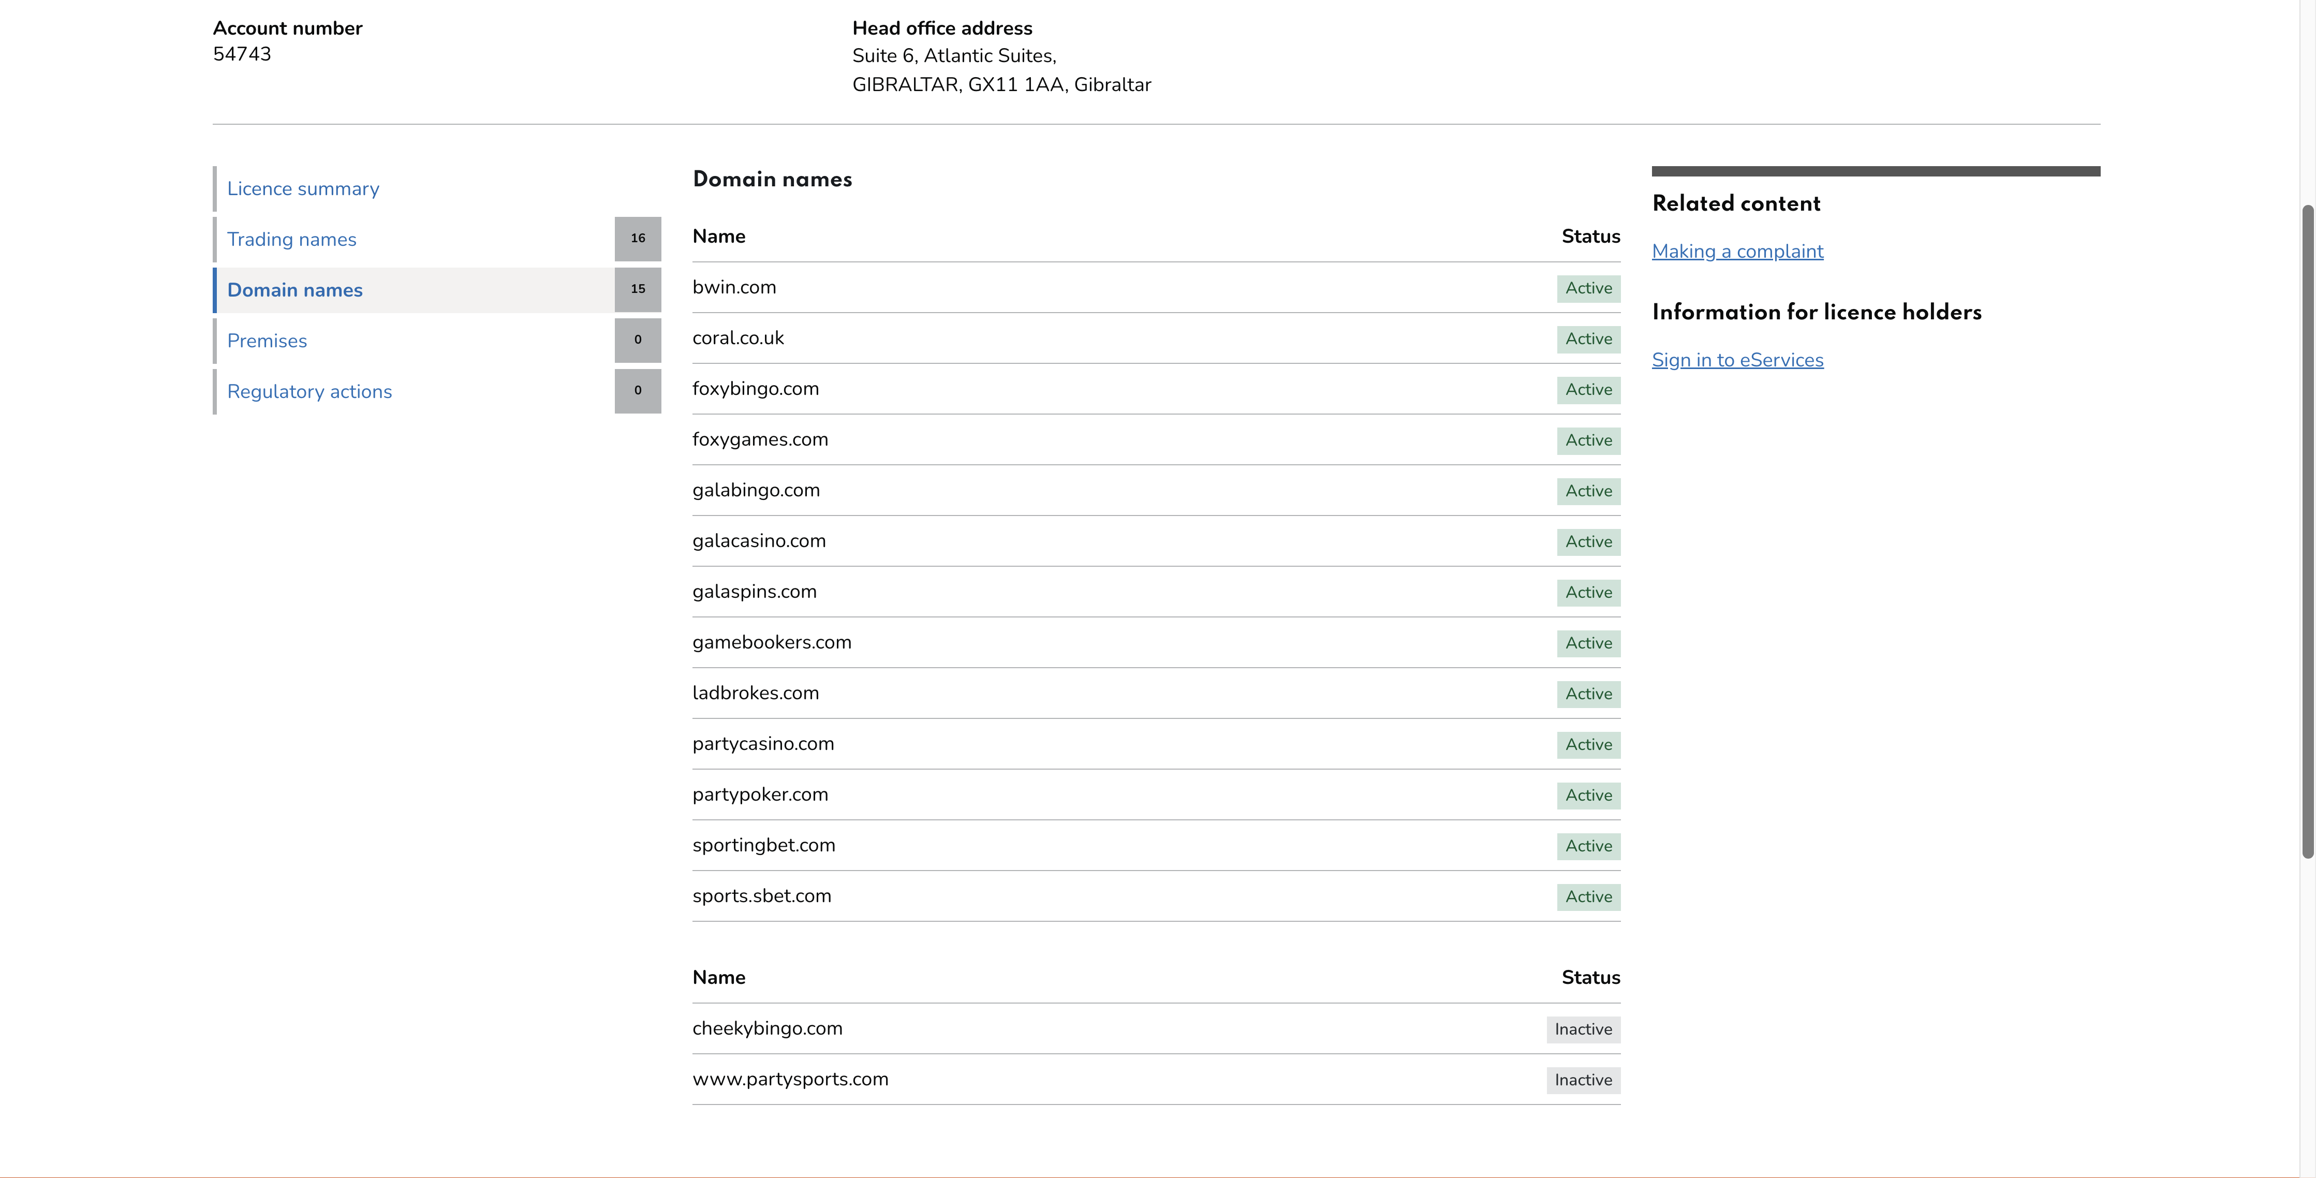2316x1178 pixels.
Task: Click the Active badge for coral.co.uk
Action: [x=1589, y=339]
